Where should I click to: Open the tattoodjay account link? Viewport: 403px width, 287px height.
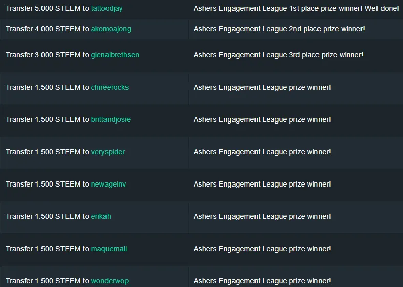pos(107,9)
